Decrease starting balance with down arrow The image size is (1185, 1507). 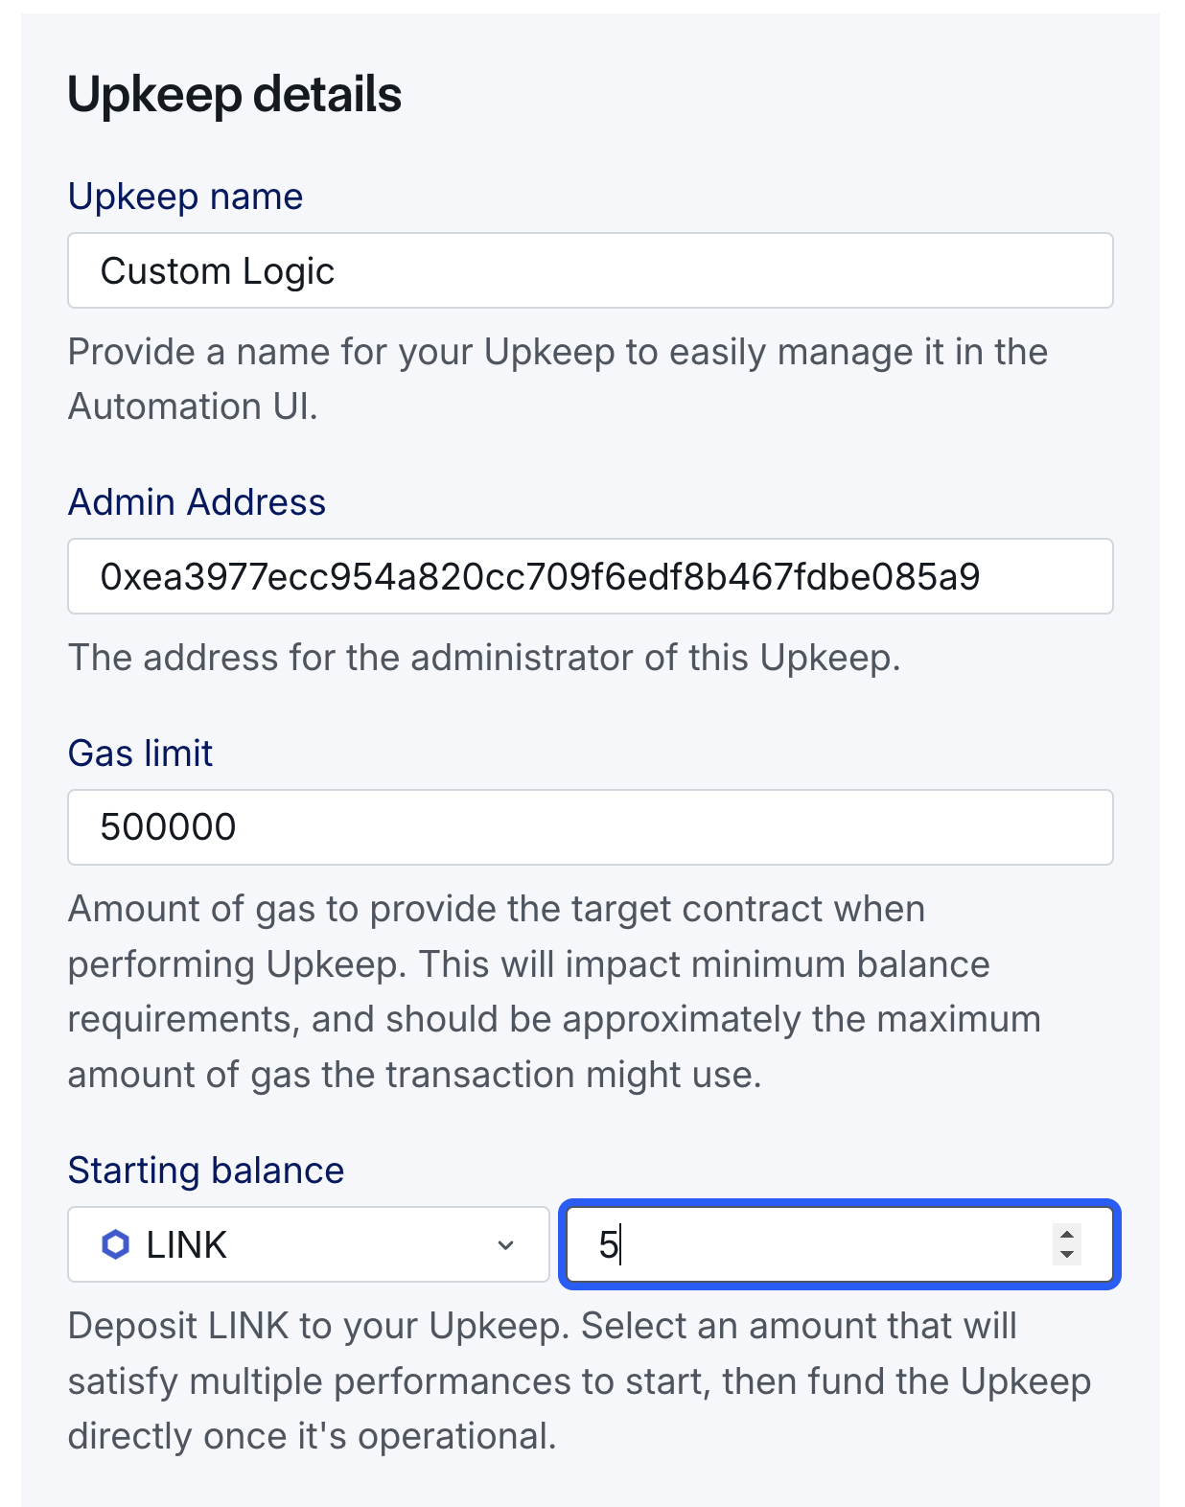point(1066,1255)
